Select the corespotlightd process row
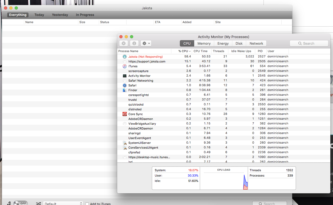The width and height of the screenshot is (333, 205). click(224, 95)
